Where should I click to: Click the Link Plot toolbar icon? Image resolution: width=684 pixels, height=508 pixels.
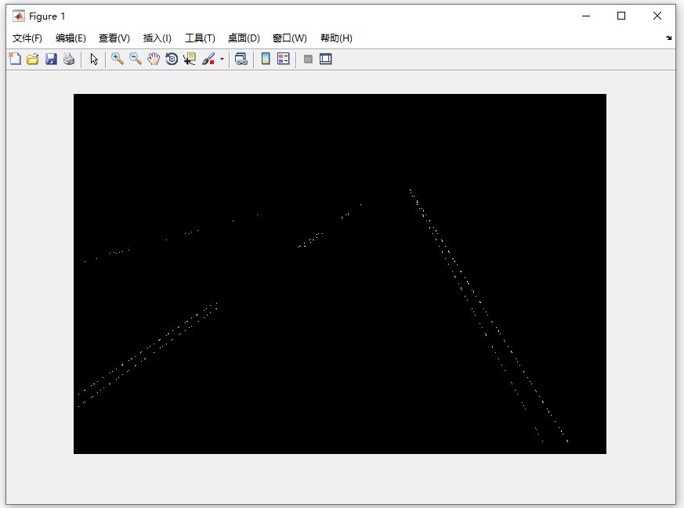[x=241, y=59]
